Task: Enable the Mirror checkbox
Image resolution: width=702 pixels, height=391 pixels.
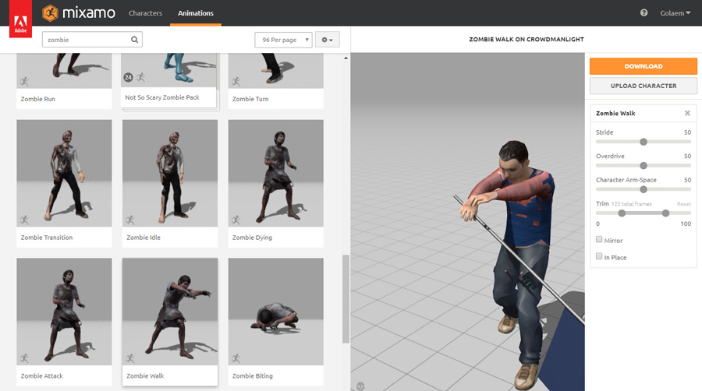Action: point(599,240)
